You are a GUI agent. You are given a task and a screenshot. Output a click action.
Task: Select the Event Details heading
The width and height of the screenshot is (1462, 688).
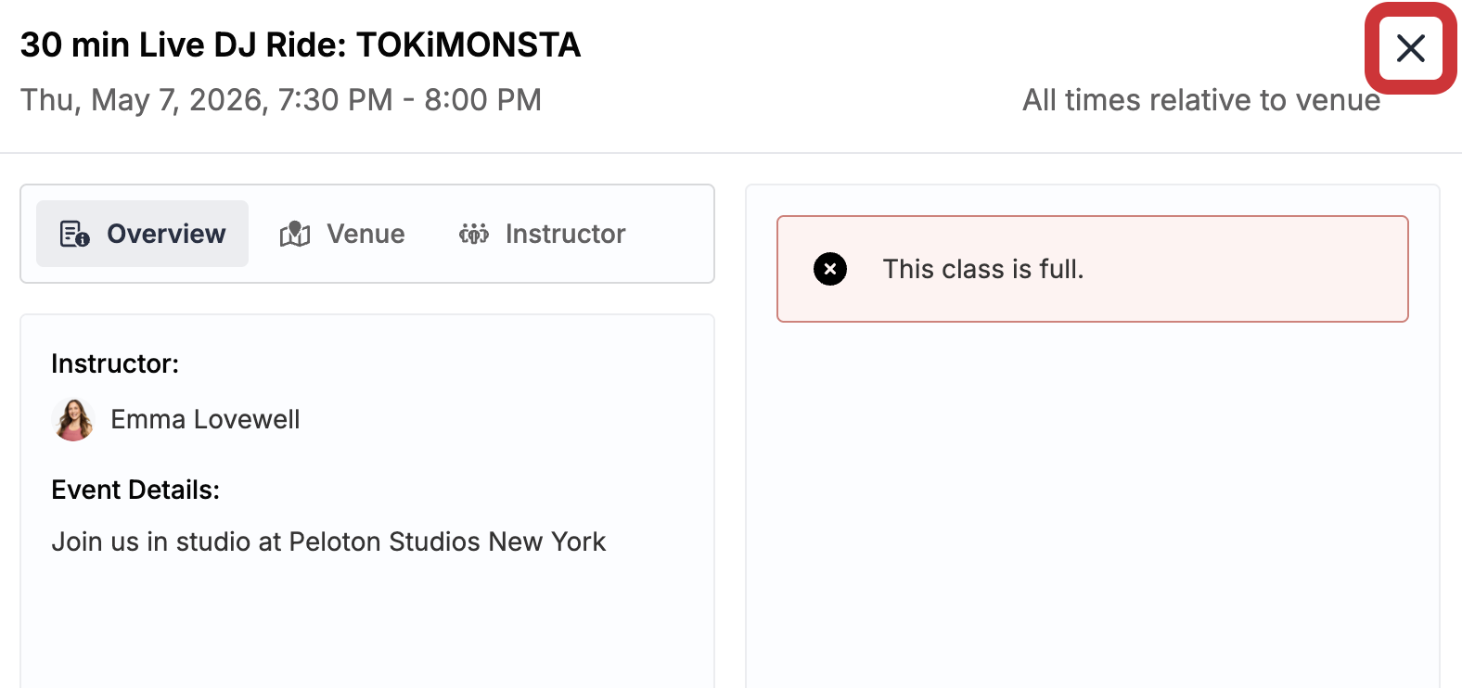[x=135, y=489]
